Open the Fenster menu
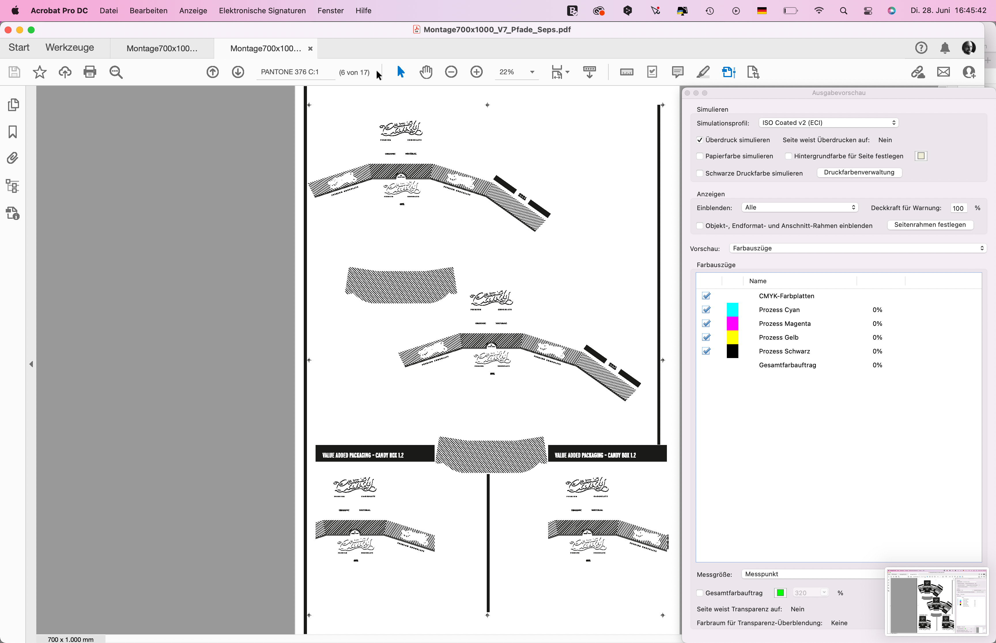The width and height of the screenshot is (996, 643). point(331,10)
